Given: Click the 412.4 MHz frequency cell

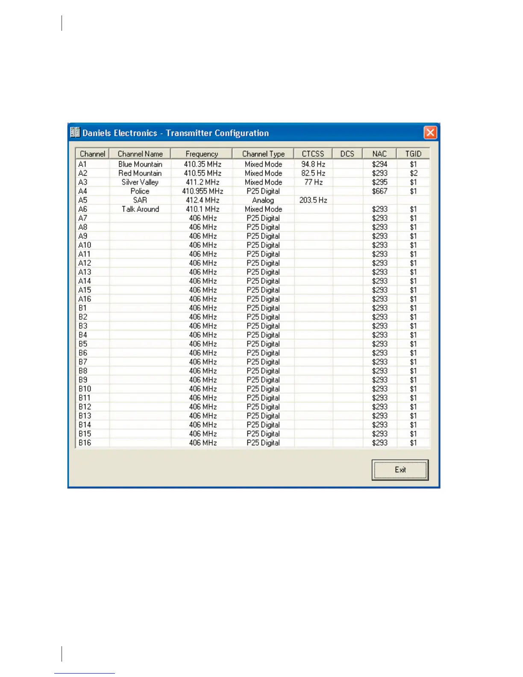Looking at the screenshot, I should click(203, 200).
